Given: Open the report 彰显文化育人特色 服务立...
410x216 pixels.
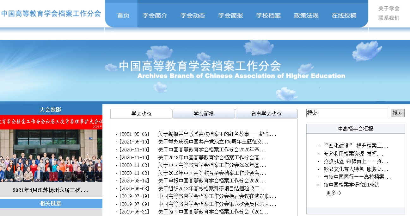Looking at the screenshot, I should (x=356, y=169).
